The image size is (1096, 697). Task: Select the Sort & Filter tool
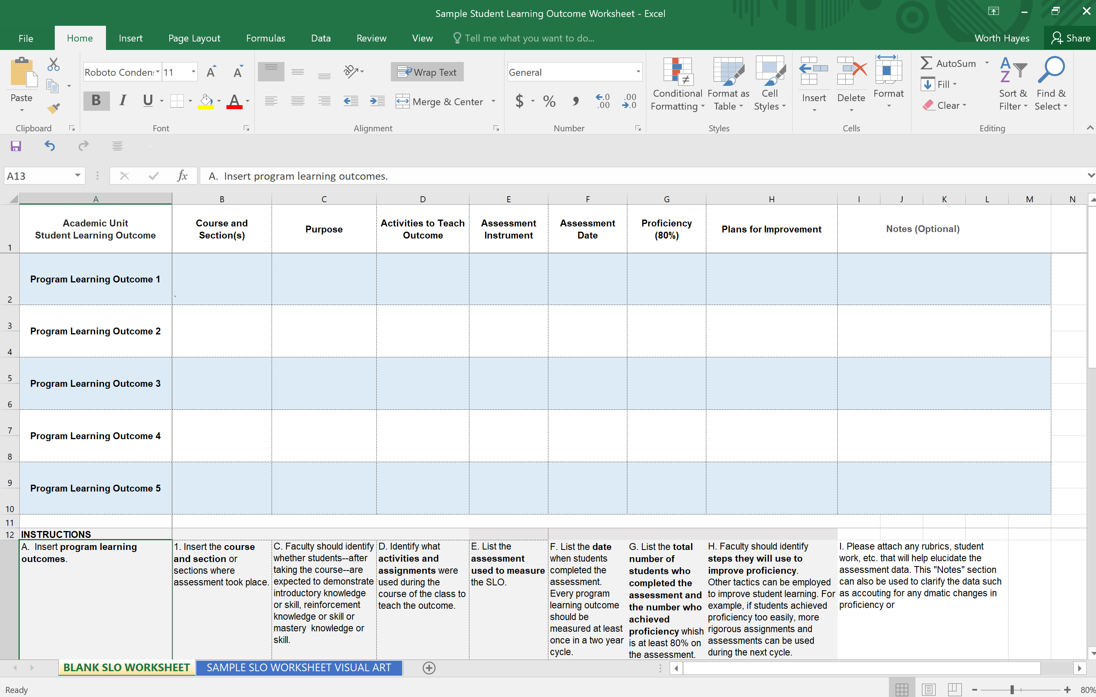point(1012,84)
